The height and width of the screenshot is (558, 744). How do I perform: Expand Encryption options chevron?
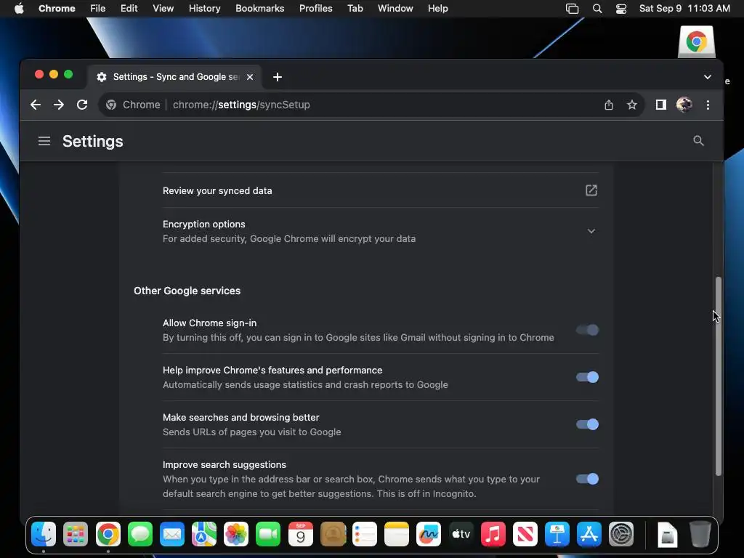point(591,231)
